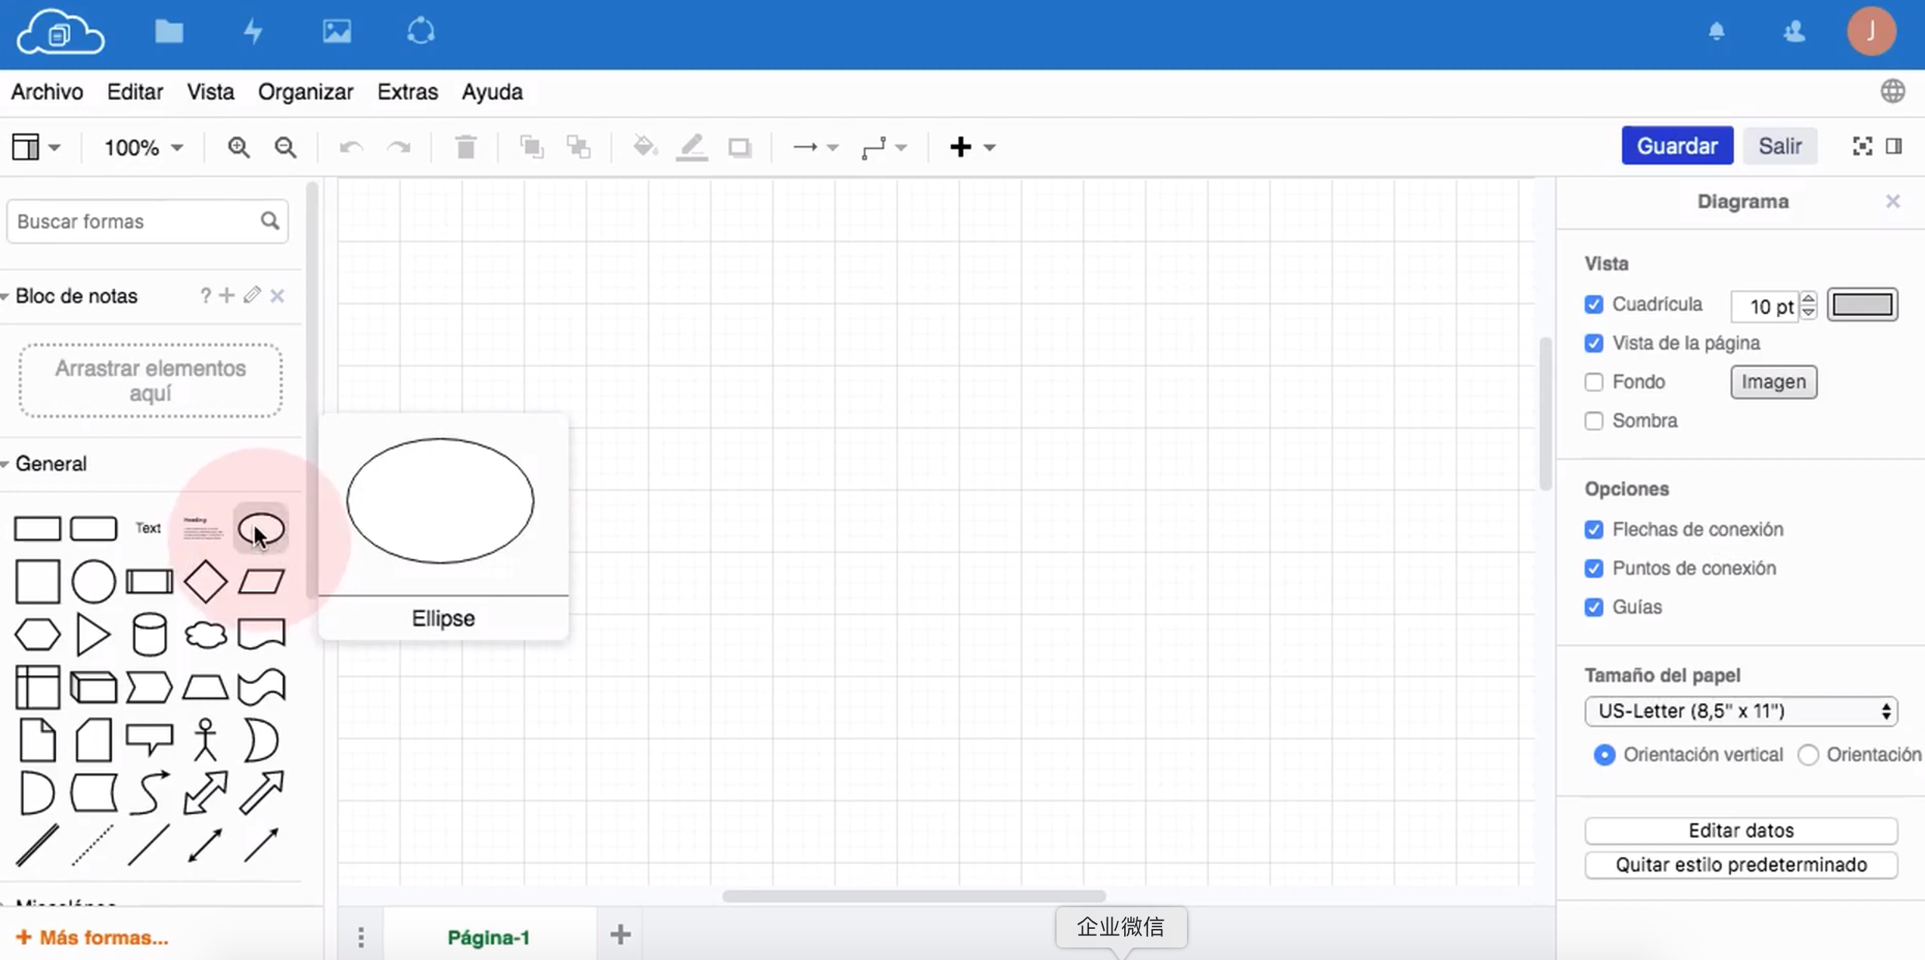Viewport: 1925px width, 960px height.
Task: Open fill color bucket tool
Action: click(645, 147)
